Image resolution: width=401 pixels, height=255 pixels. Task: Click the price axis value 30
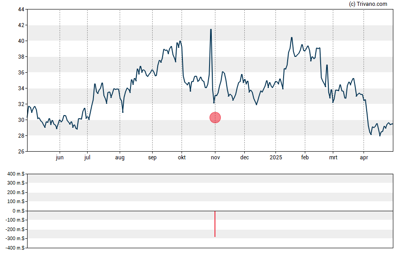21,120
